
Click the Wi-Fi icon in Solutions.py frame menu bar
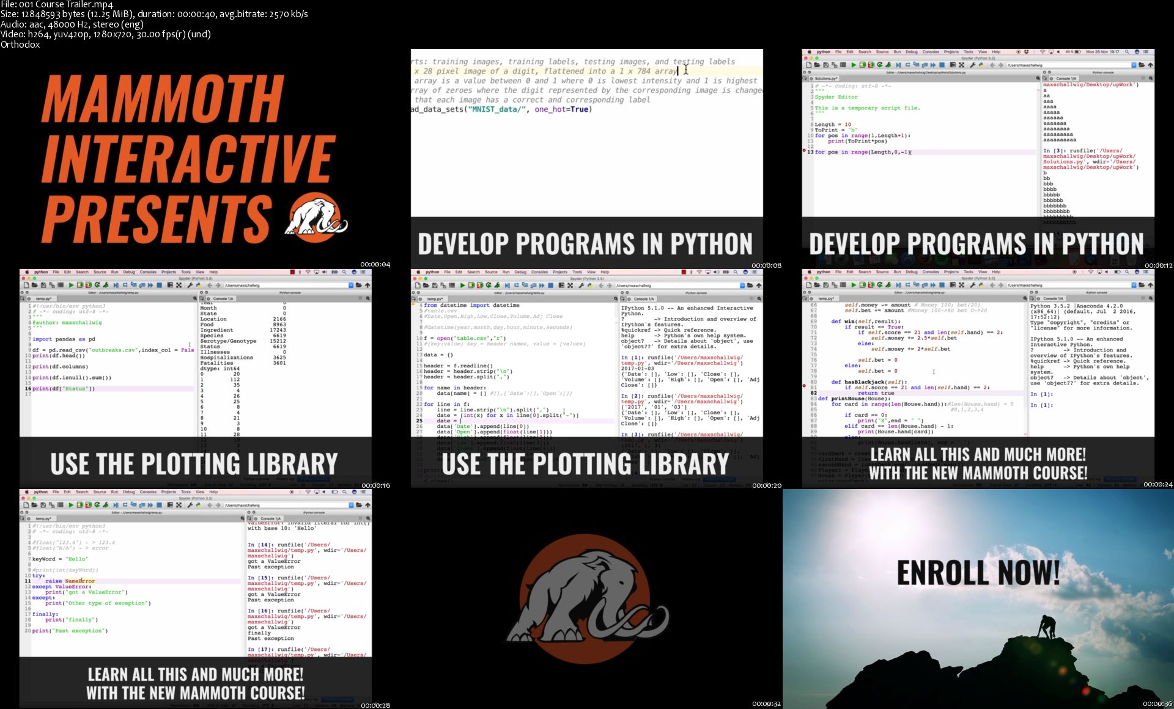tap(1043, 52)
